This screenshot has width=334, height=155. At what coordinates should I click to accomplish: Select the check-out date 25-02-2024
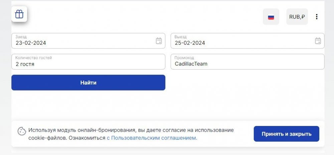tap(190, 43)
